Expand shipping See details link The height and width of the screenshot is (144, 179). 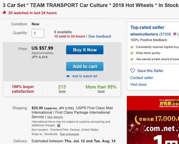coord(55,117)
